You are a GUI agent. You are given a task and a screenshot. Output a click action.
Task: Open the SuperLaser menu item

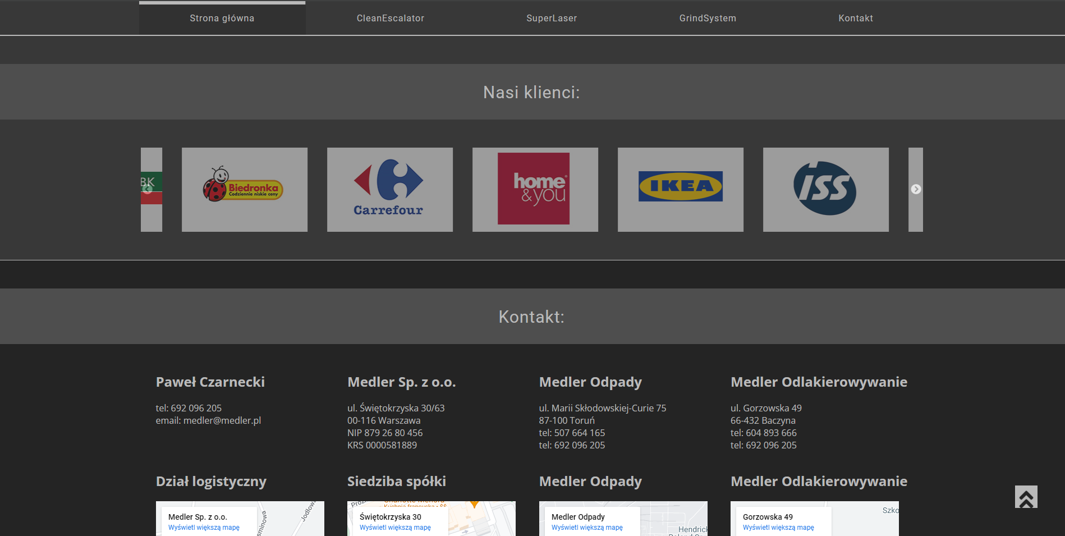(552, 19)
